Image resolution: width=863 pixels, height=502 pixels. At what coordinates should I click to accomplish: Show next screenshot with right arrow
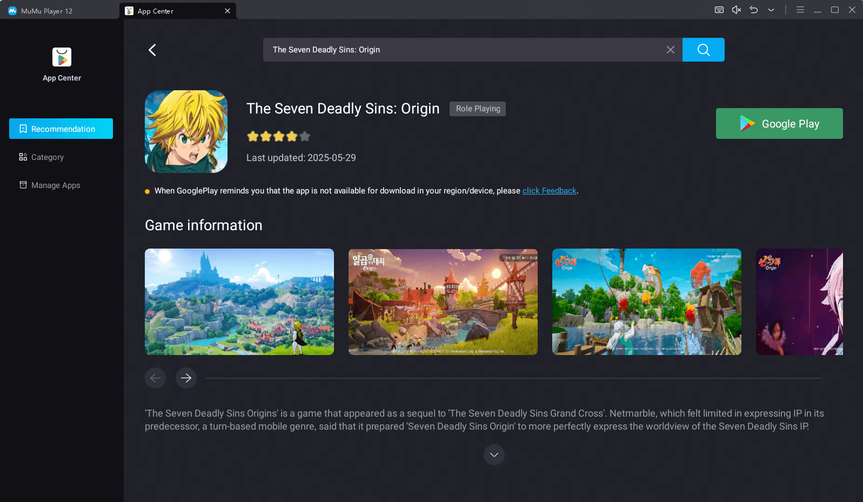point(186,378)
